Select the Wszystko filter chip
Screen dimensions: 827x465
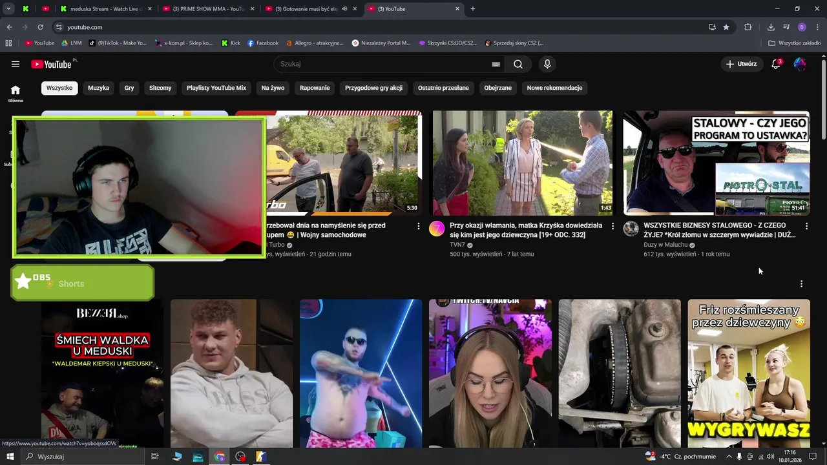tap(59, 88)
